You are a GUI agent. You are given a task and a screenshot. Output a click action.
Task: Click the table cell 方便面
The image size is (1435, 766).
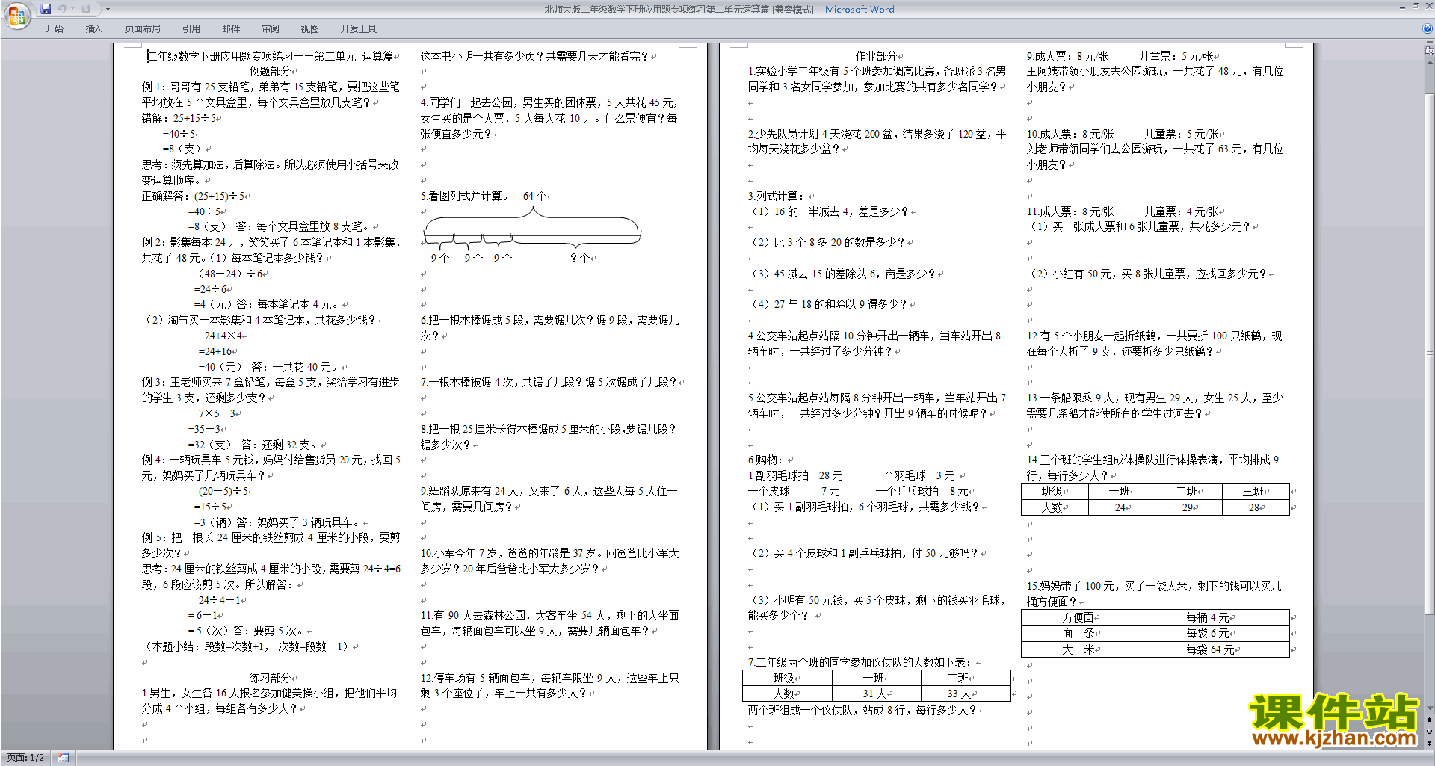1087,617
